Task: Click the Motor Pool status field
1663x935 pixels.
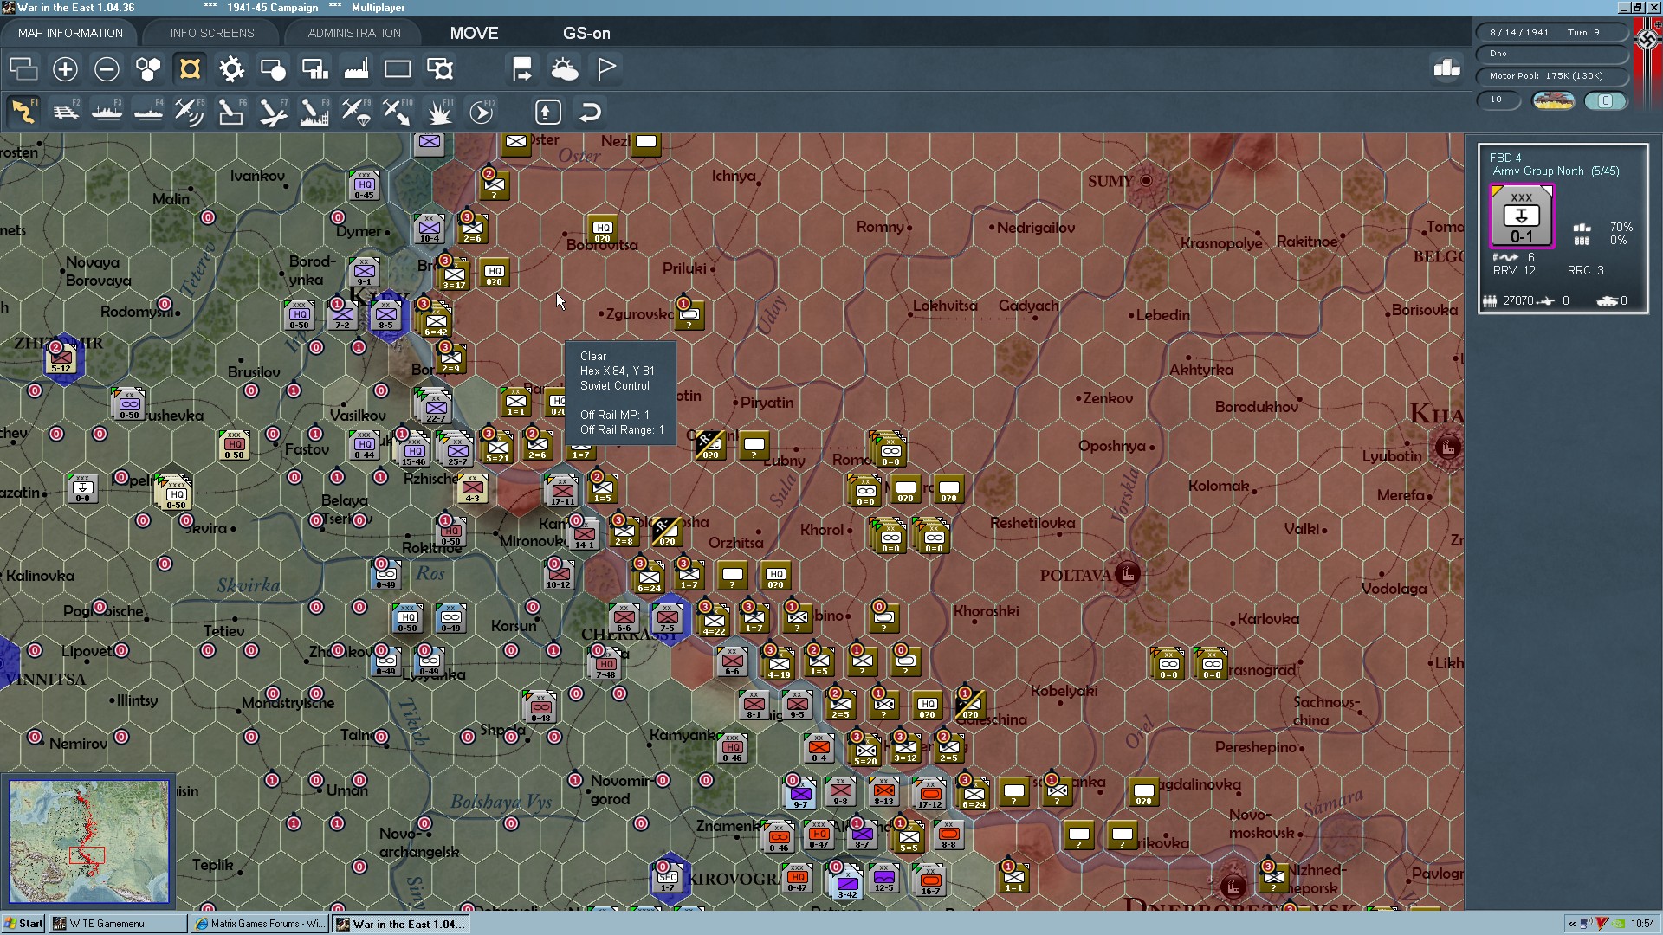Action: point(1552,76)
